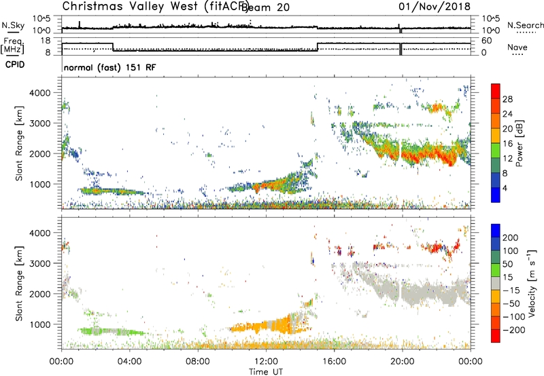544x376 pixels.
Task: Click the 'Christmas Valley West (fitACF)' title
Action: coord(155,6)
